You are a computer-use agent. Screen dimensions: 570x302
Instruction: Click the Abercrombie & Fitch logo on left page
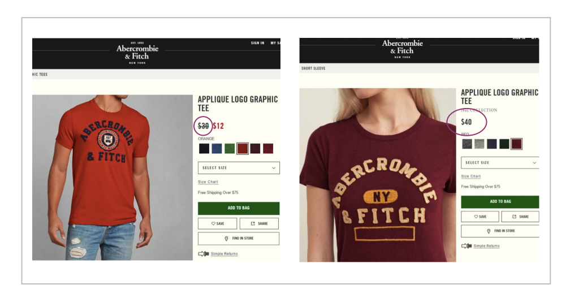(x=137, y=53)
